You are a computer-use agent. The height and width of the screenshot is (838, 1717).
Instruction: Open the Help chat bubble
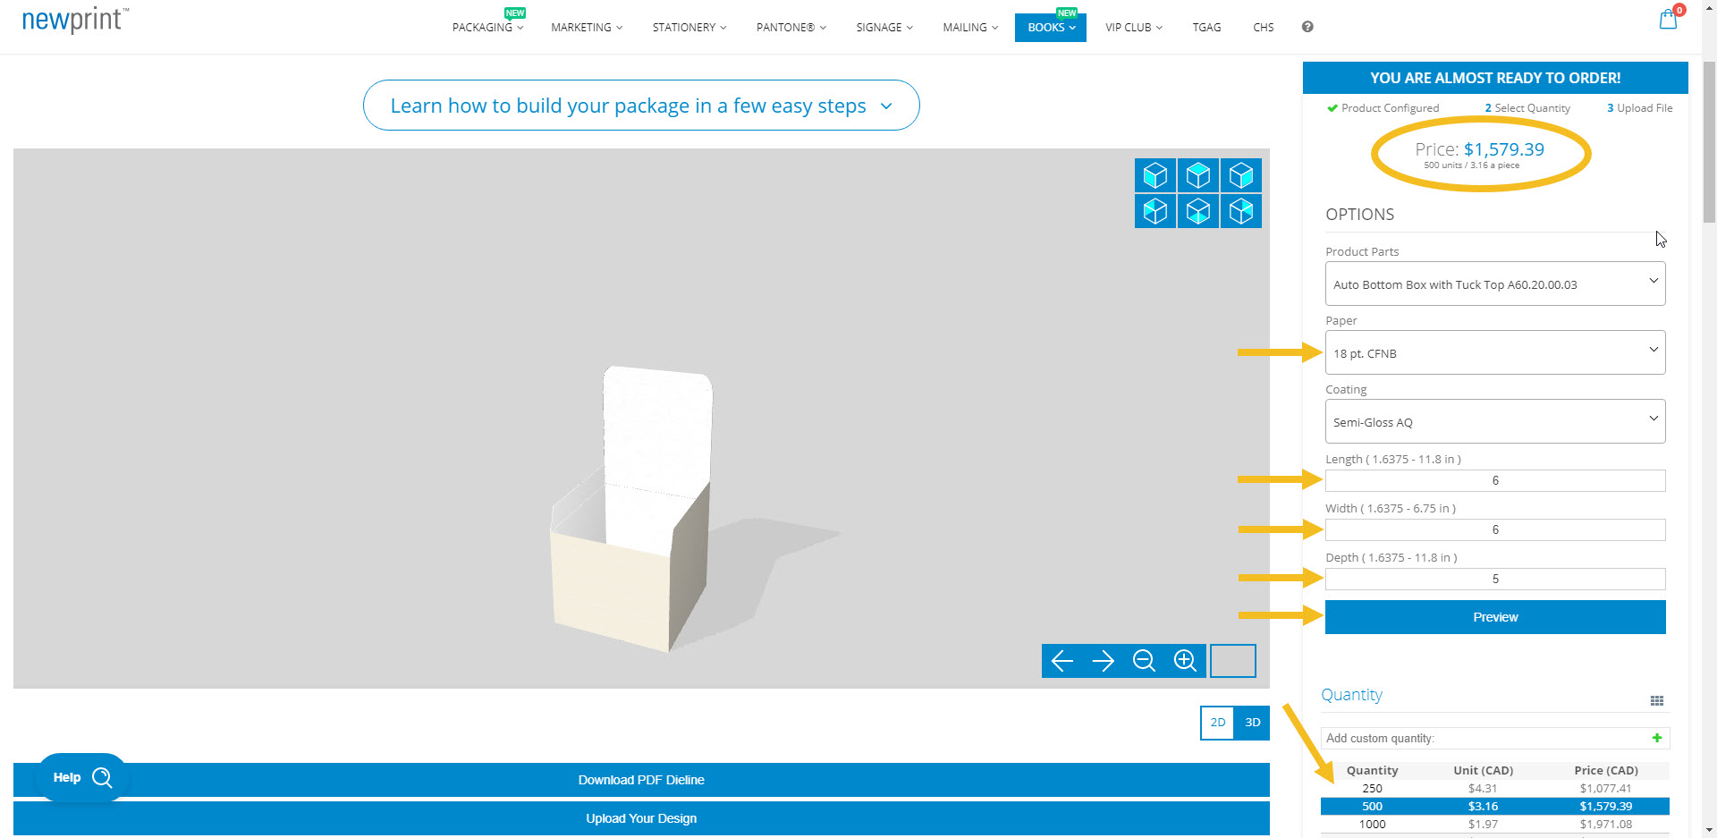[82, 777]
